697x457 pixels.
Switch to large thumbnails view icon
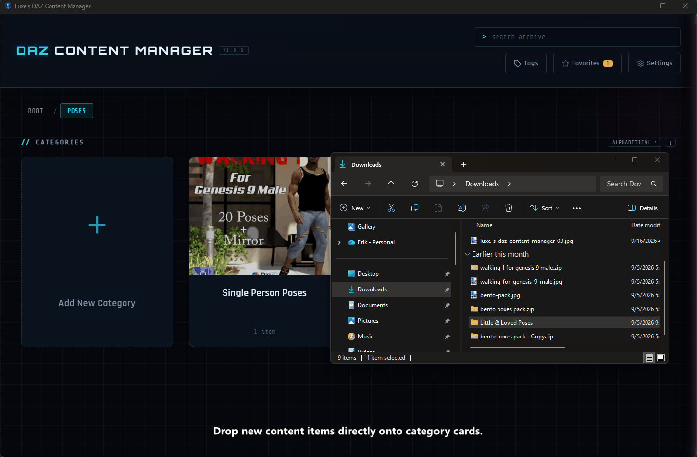point(661,358)
